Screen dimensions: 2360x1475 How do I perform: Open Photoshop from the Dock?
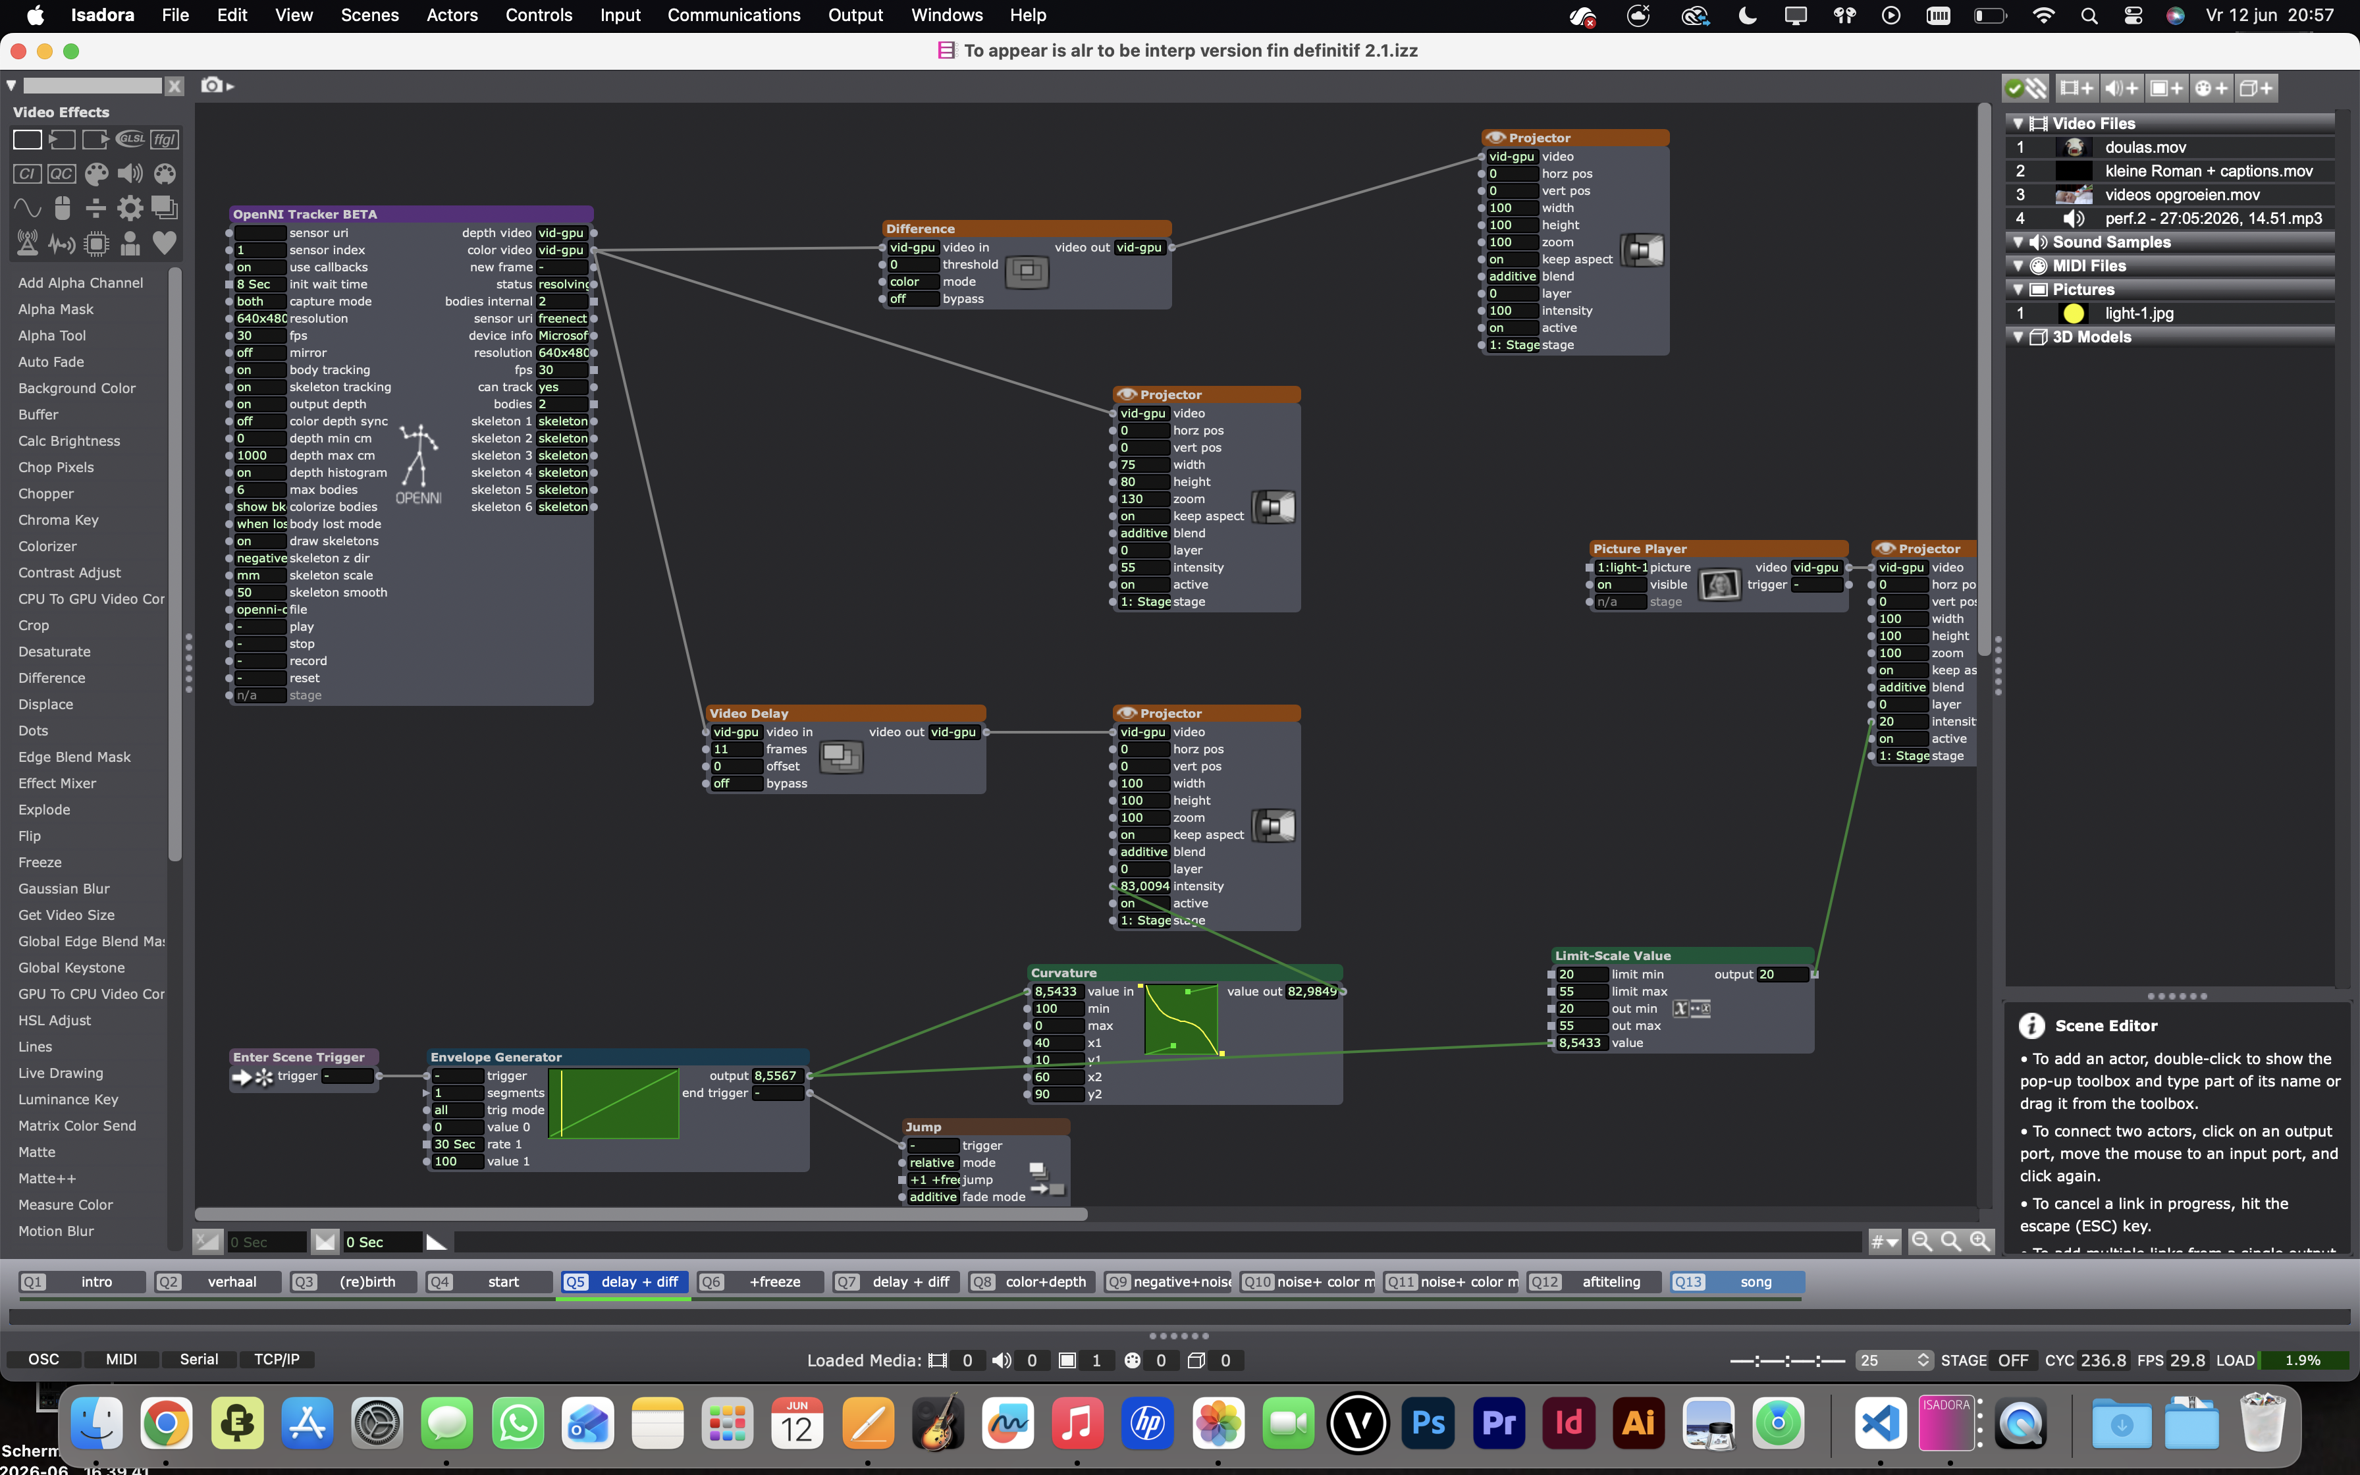[1429, 1423]
